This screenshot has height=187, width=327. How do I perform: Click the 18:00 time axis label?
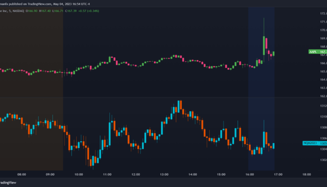[307, 174]
